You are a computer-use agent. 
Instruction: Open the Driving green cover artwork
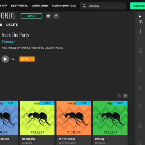pos(110,118)
